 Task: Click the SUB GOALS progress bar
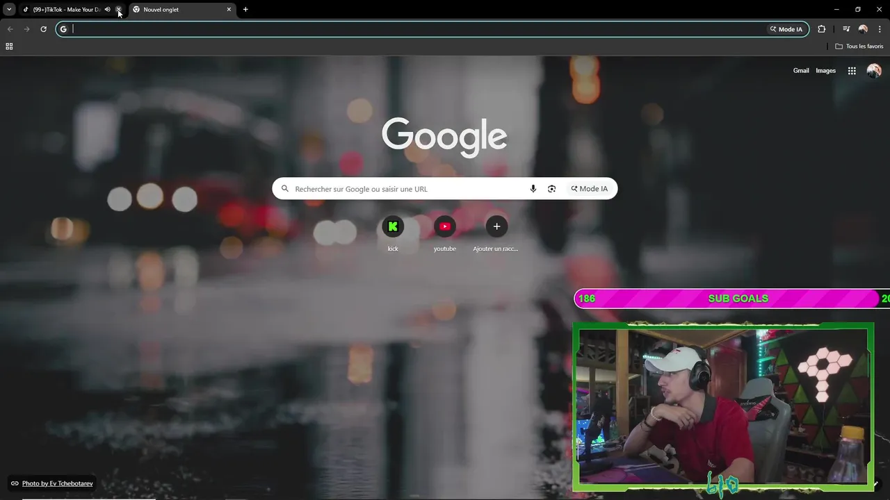[x=731, y=299]
